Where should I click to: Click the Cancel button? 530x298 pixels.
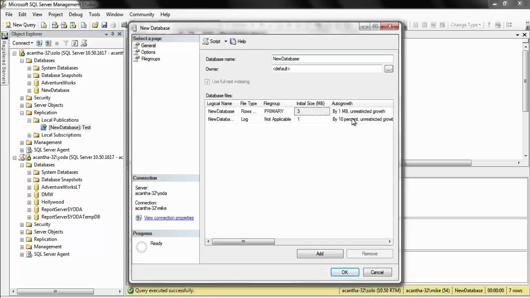377,272
